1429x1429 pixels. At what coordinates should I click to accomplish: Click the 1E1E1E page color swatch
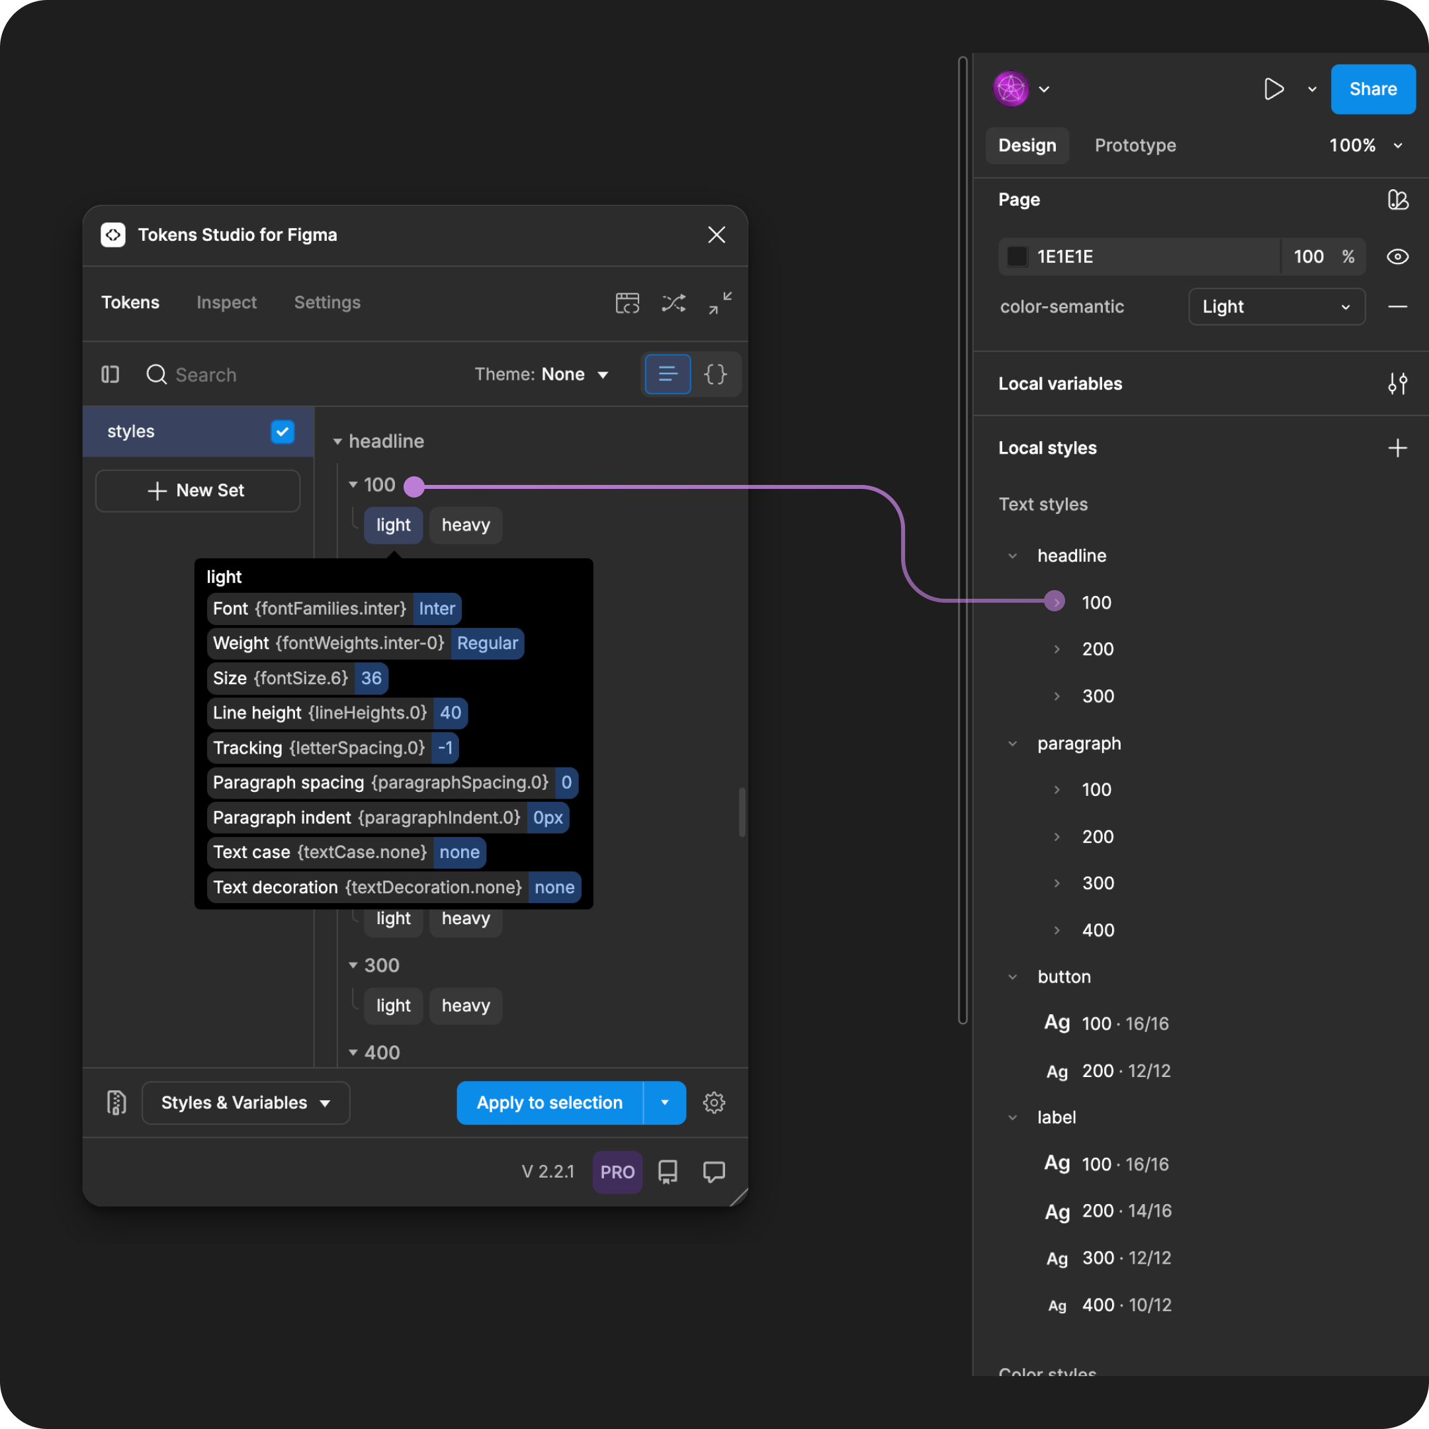[x=1017, y=257]
